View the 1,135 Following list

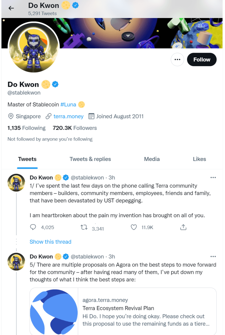(x=26, y=128)
